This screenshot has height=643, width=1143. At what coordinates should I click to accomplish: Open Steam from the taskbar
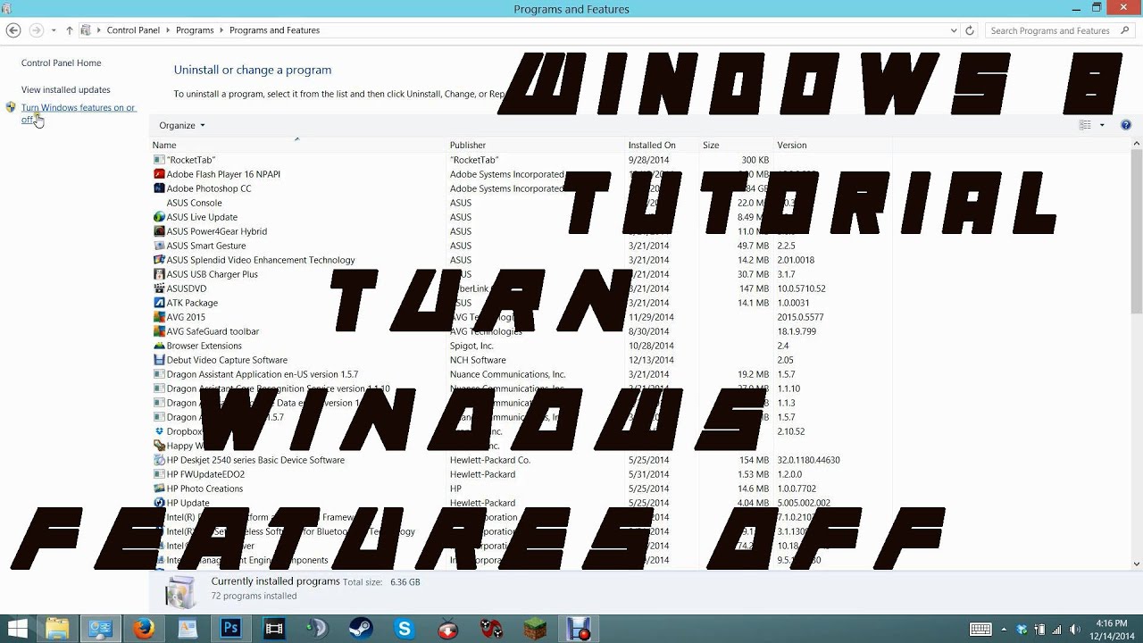361,629
